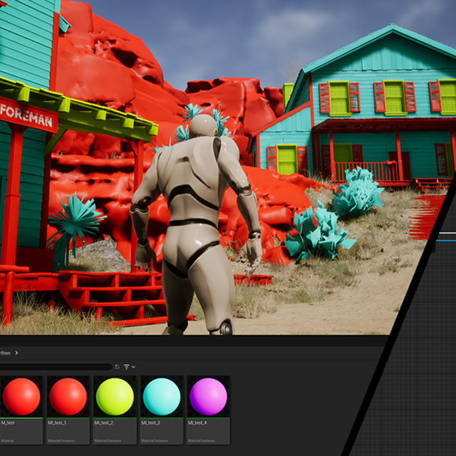Image resolution: width=456 pixels, height=456 pixels.
Task: Click the FOREMAN sign in the viewport
Action: coord(28,114)
